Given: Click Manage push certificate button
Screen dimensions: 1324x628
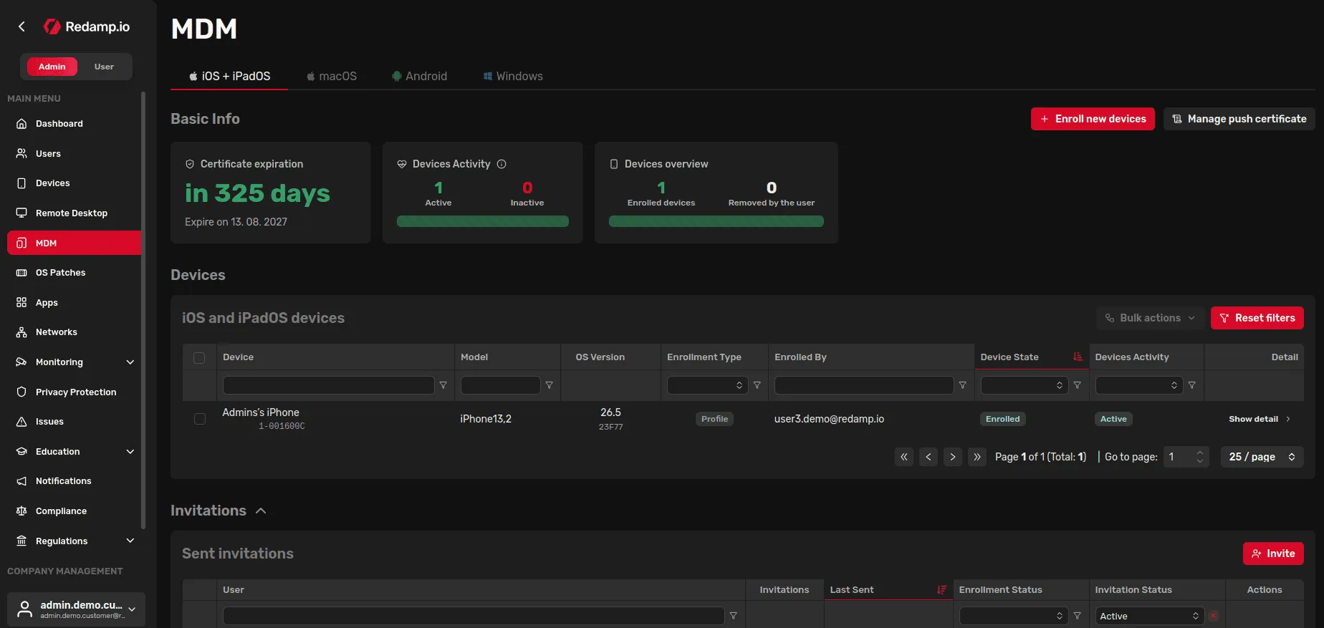Looking at the screenshot, I should [1239, 119].
